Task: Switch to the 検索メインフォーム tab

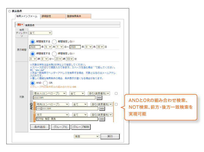Action: click(x=27, y=16)
